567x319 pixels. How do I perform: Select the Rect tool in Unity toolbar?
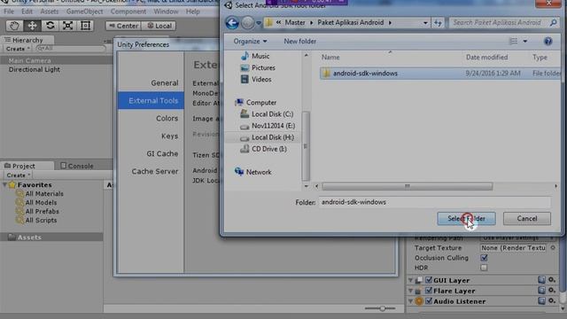click(x=85, y=26)
